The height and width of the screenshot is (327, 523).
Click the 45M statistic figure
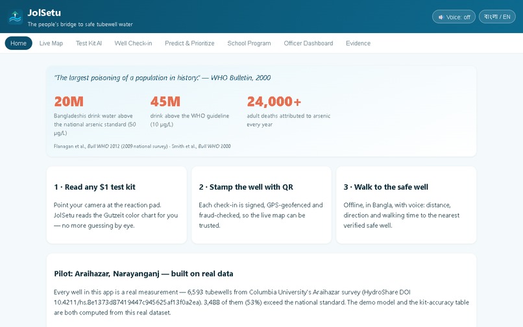(165, 101)
